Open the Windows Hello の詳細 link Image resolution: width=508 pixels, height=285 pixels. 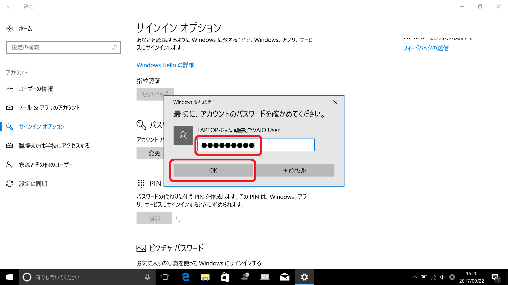coord(165,65)
